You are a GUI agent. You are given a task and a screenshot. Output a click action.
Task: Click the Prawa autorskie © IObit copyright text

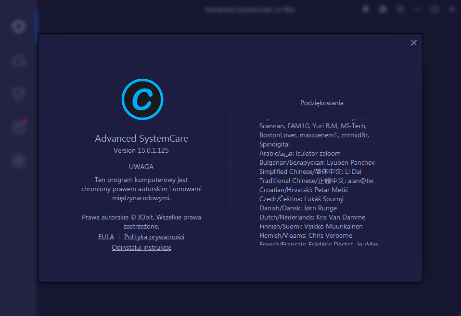(141, 222)
